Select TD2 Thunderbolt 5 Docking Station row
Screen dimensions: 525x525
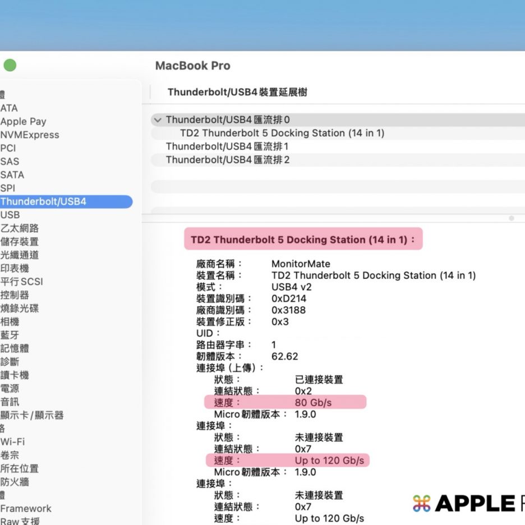tap(282, 133)
